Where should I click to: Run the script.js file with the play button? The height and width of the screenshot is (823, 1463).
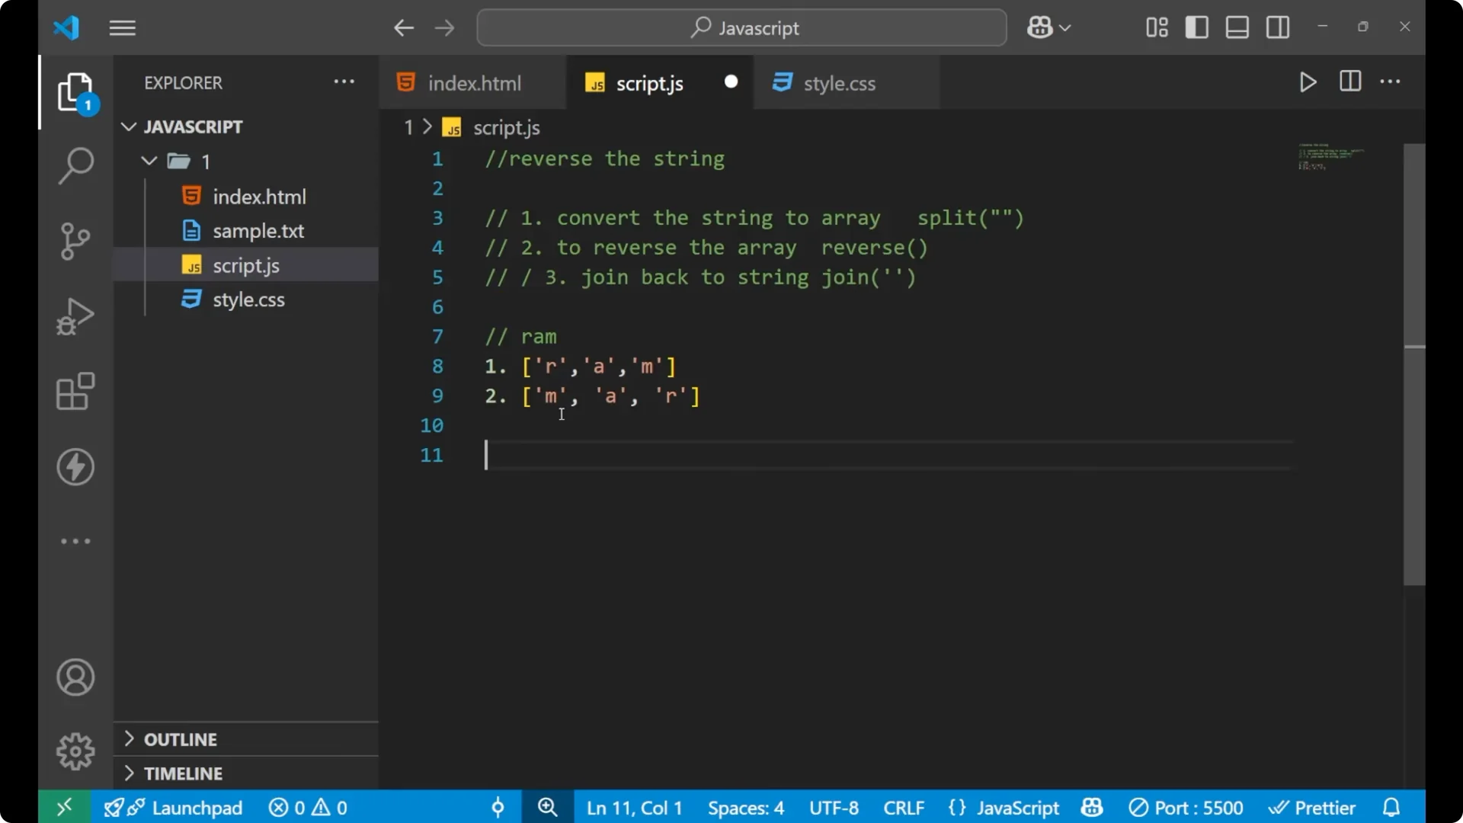[x=1308, y=82]
